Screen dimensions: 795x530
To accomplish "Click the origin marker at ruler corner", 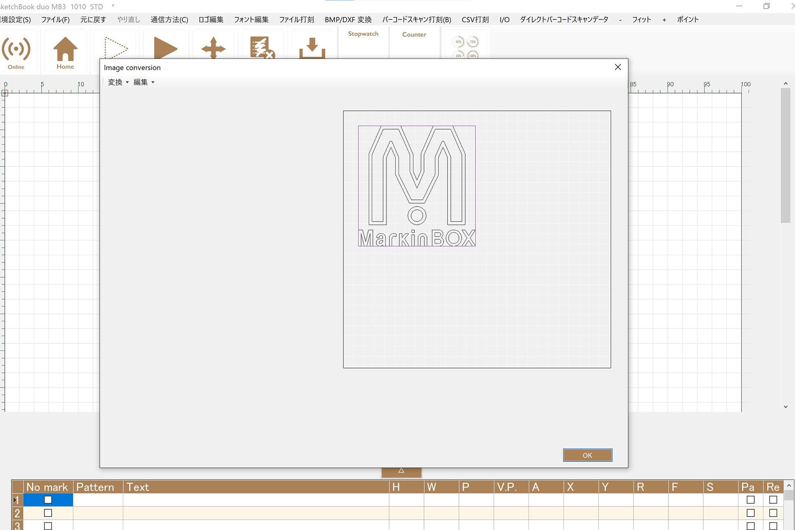I will click(x=5, y=93).
